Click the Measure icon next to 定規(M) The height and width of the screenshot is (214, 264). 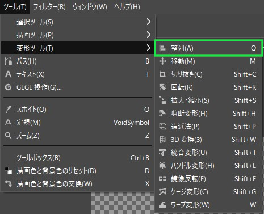[x=8, y=123]
